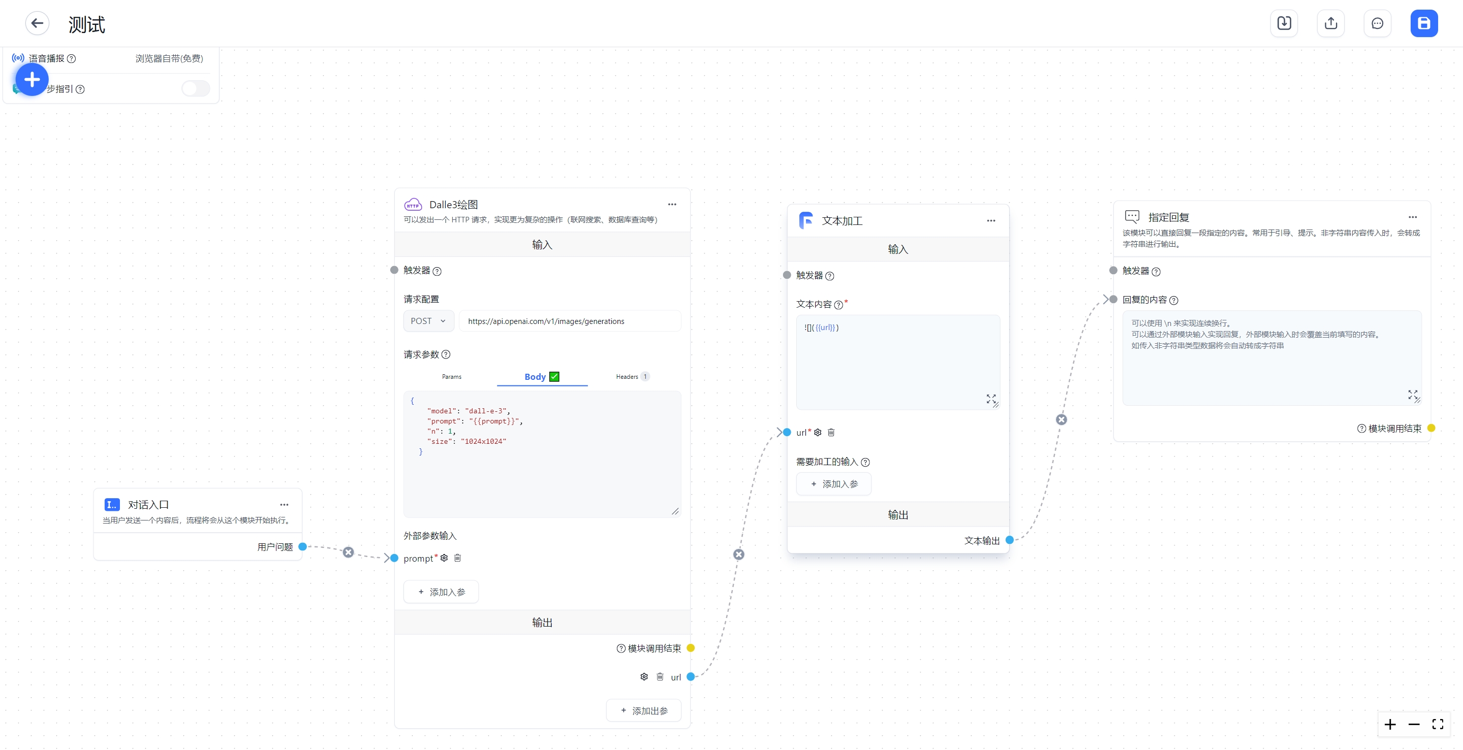Open the POST method dropdown

(x=428, y=321)
